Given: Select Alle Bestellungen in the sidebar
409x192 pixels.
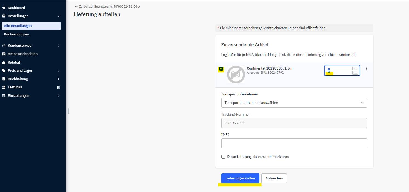Looking at the screenshot, I should [18, 26].
